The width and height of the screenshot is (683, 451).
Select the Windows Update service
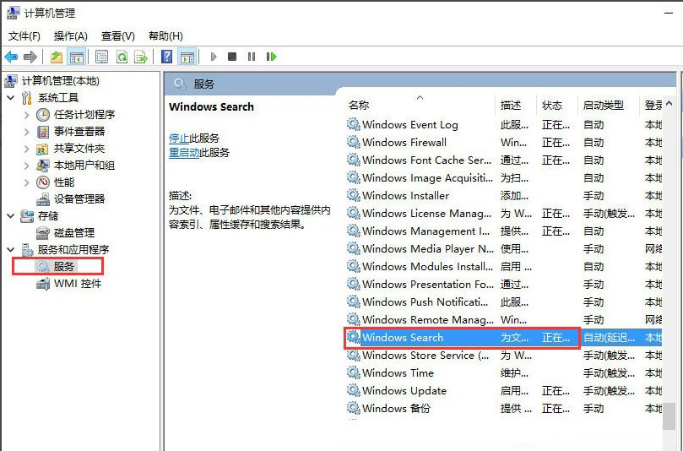(x=504, y=391)
